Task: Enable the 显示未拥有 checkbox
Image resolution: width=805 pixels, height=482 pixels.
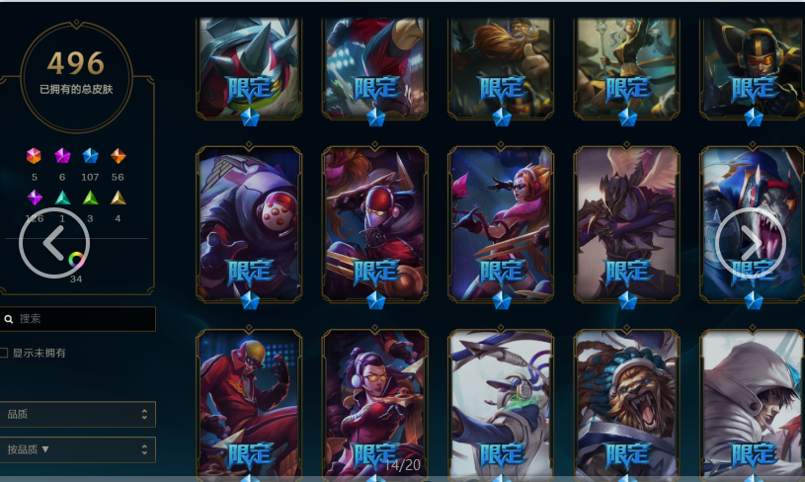Action: [x=4, y=353]
